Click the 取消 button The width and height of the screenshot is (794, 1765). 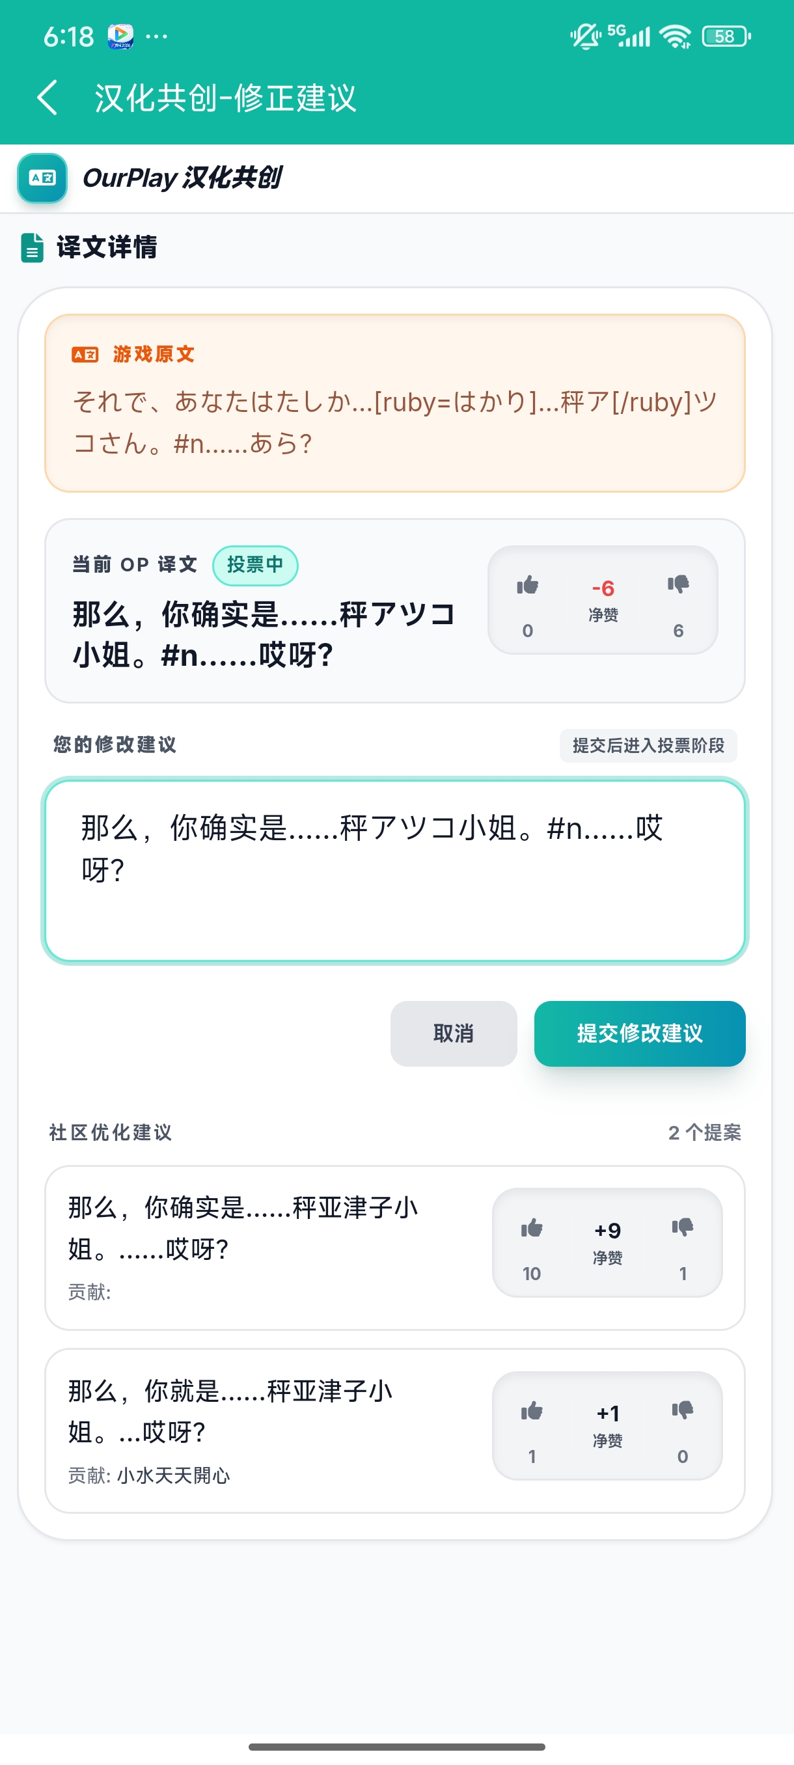[454, 1033]
